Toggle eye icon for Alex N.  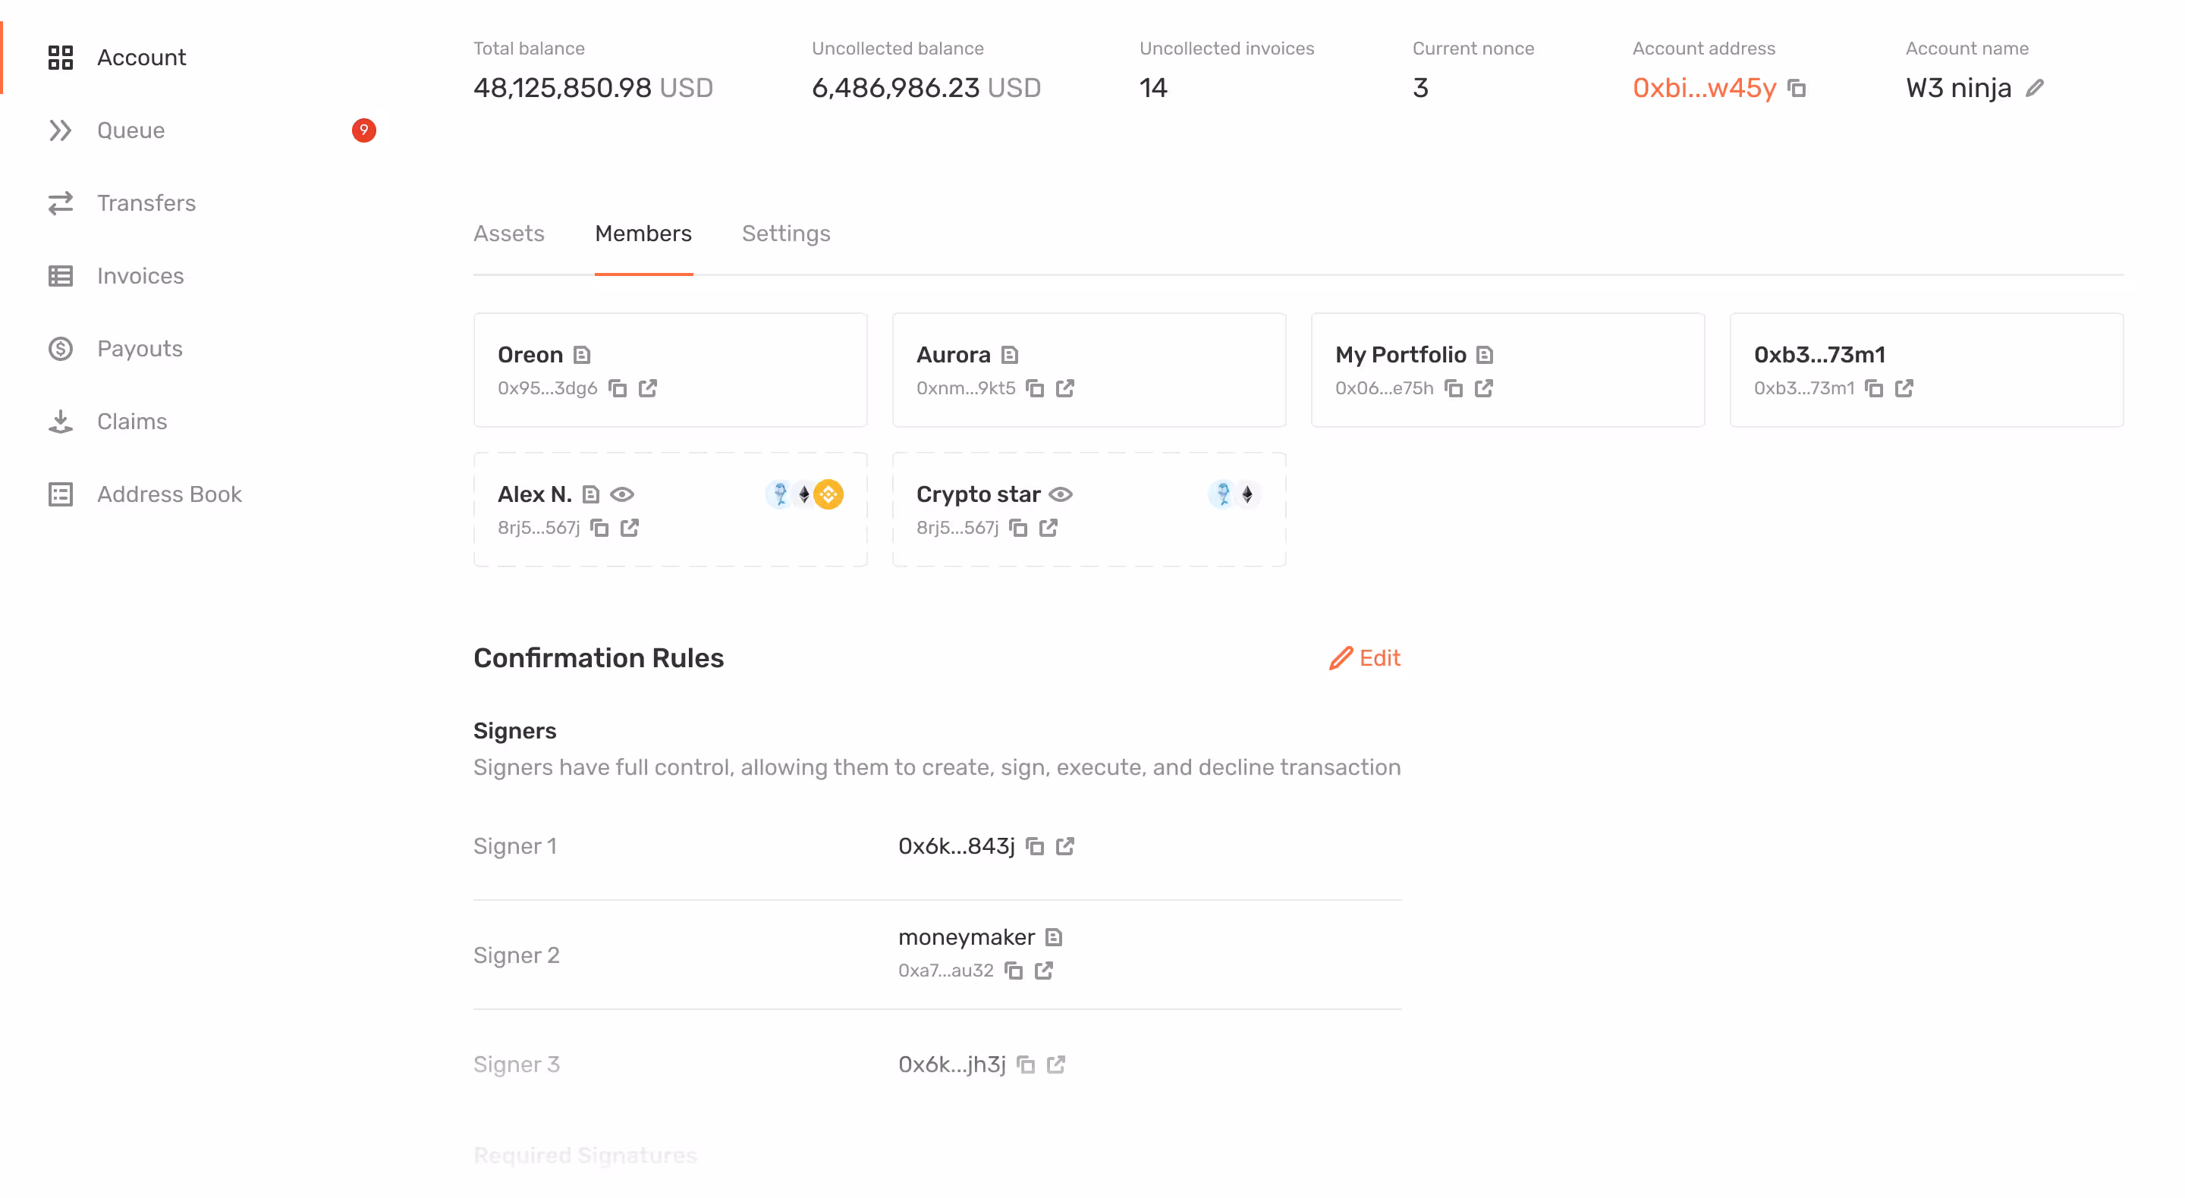(623, 494)
